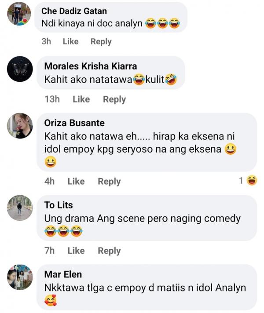Click Mar Elen's profile avatar
264x313 pixels.
[x=20, y=277]
